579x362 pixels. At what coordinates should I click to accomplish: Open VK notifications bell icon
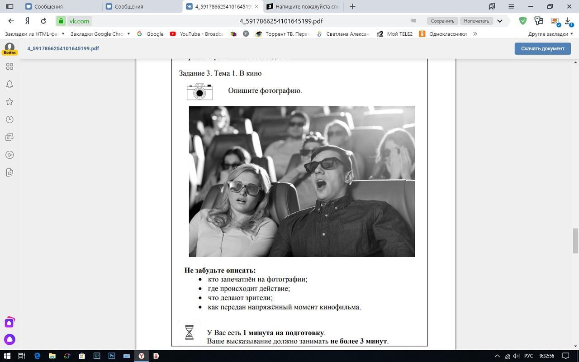(x=9, y=84)
